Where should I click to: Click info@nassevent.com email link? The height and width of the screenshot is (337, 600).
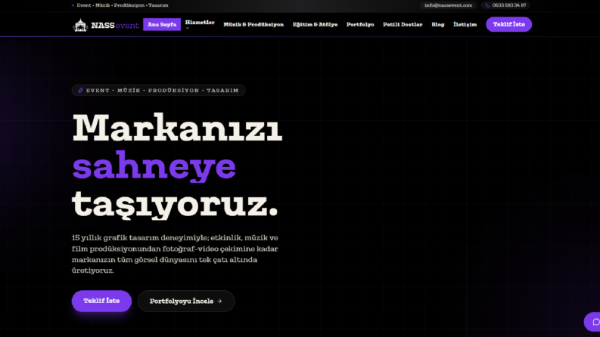click(x=448, y=5)
